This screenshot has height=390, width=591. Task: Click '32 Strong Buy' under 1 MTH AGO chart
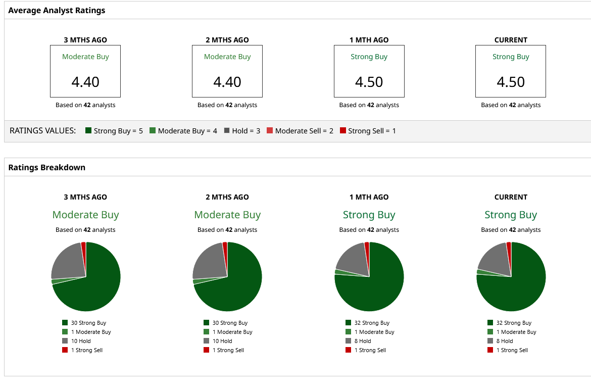pyautogui.click(x=368, y=323)
